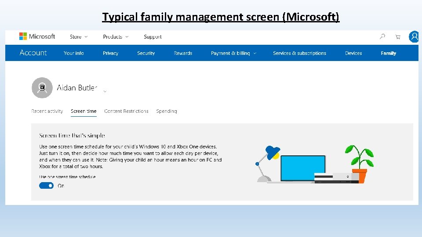
Task: Open the Rewards section
Action: (183, 53)
